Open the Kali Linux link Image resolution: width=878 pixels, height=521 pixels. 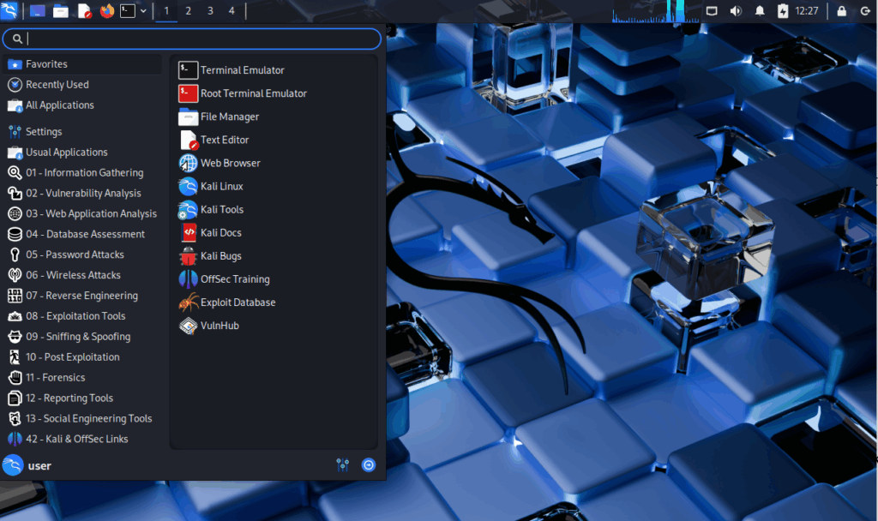click(274, 186)
